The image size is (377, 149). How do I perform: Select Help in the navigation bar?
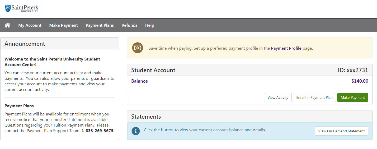(149, 25)
